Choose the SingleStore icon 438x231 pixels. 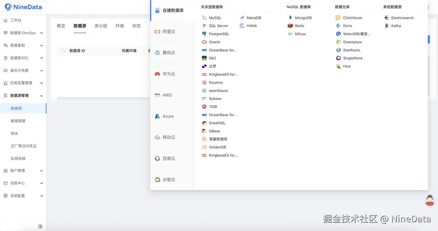[x=338, y=58]
